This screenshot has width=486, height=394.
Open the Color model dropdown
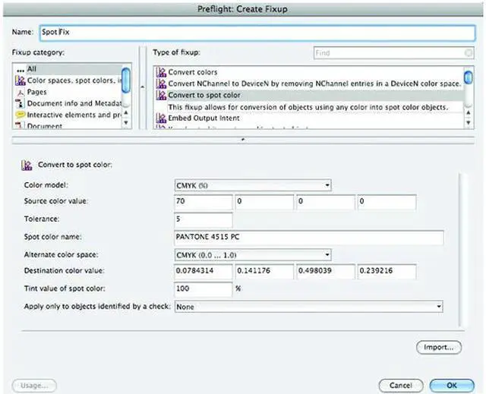point(253,185)
